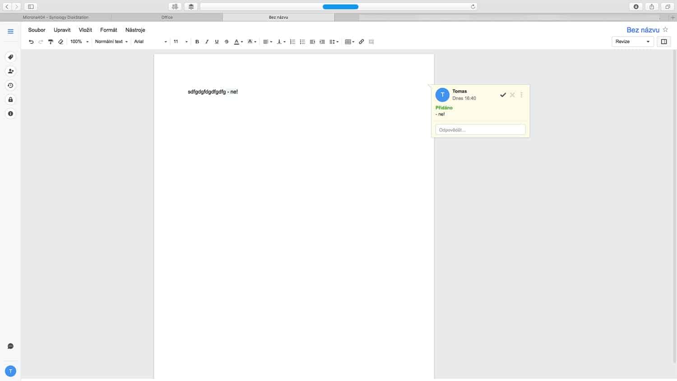Viewport: 677px width, 381px height.
Task: Open the Revize mode dropdown
Action: click(x=632, y=42)
